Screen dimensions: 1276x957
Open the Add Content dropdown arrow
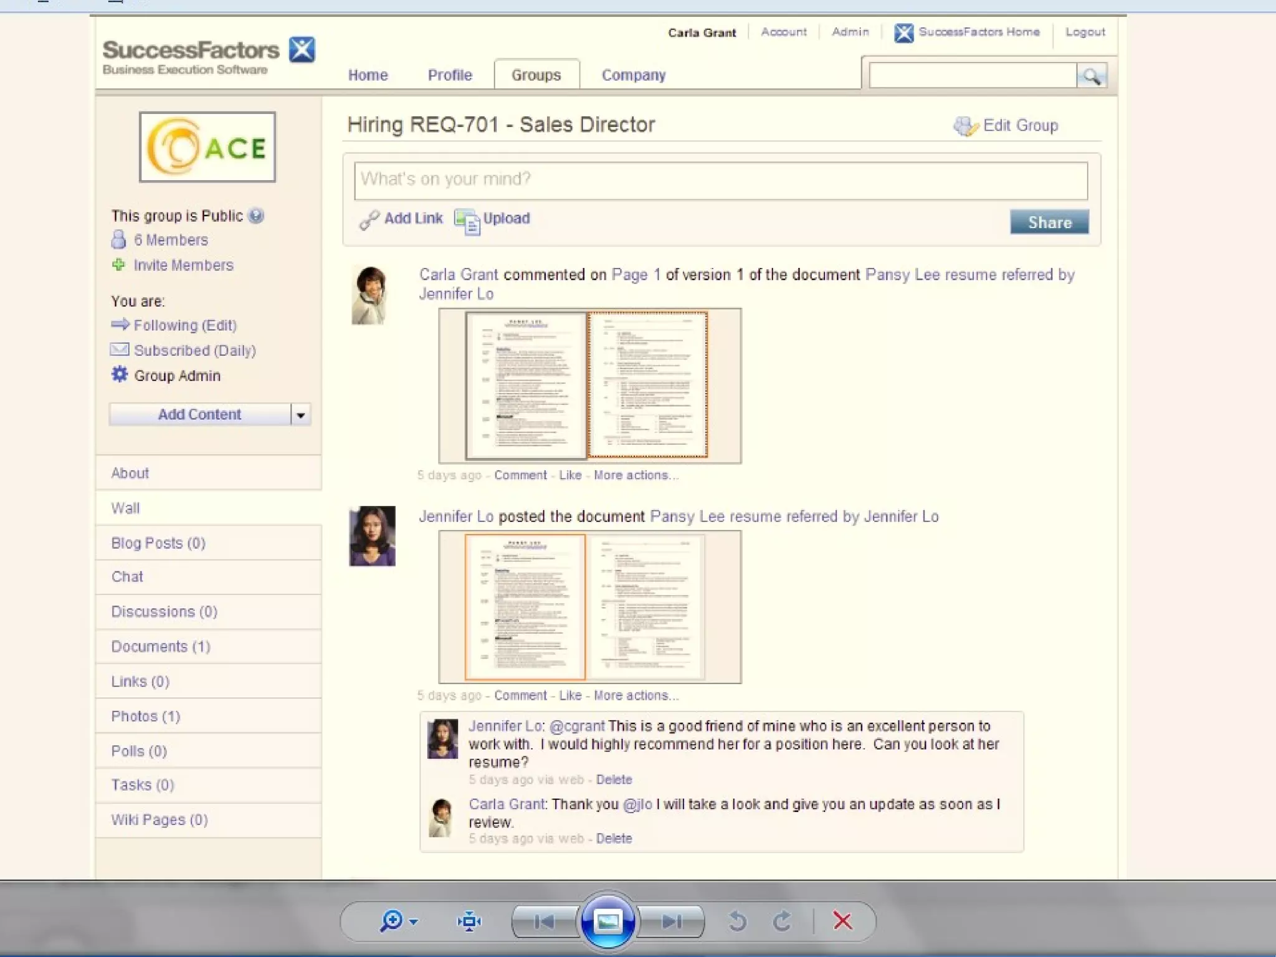click(300, 415)
